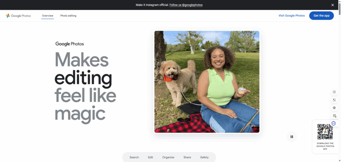This screenshot has height=162, width=341.
Task: Open the Visit Google Photos link
Action: pyautogui.click(x=292, y=16)
